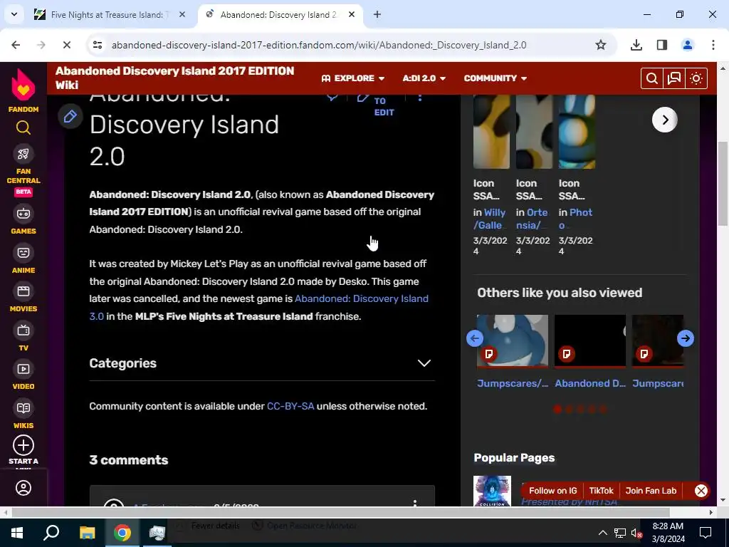
Task: Open Chrome profile avatar
Action: 687,45
